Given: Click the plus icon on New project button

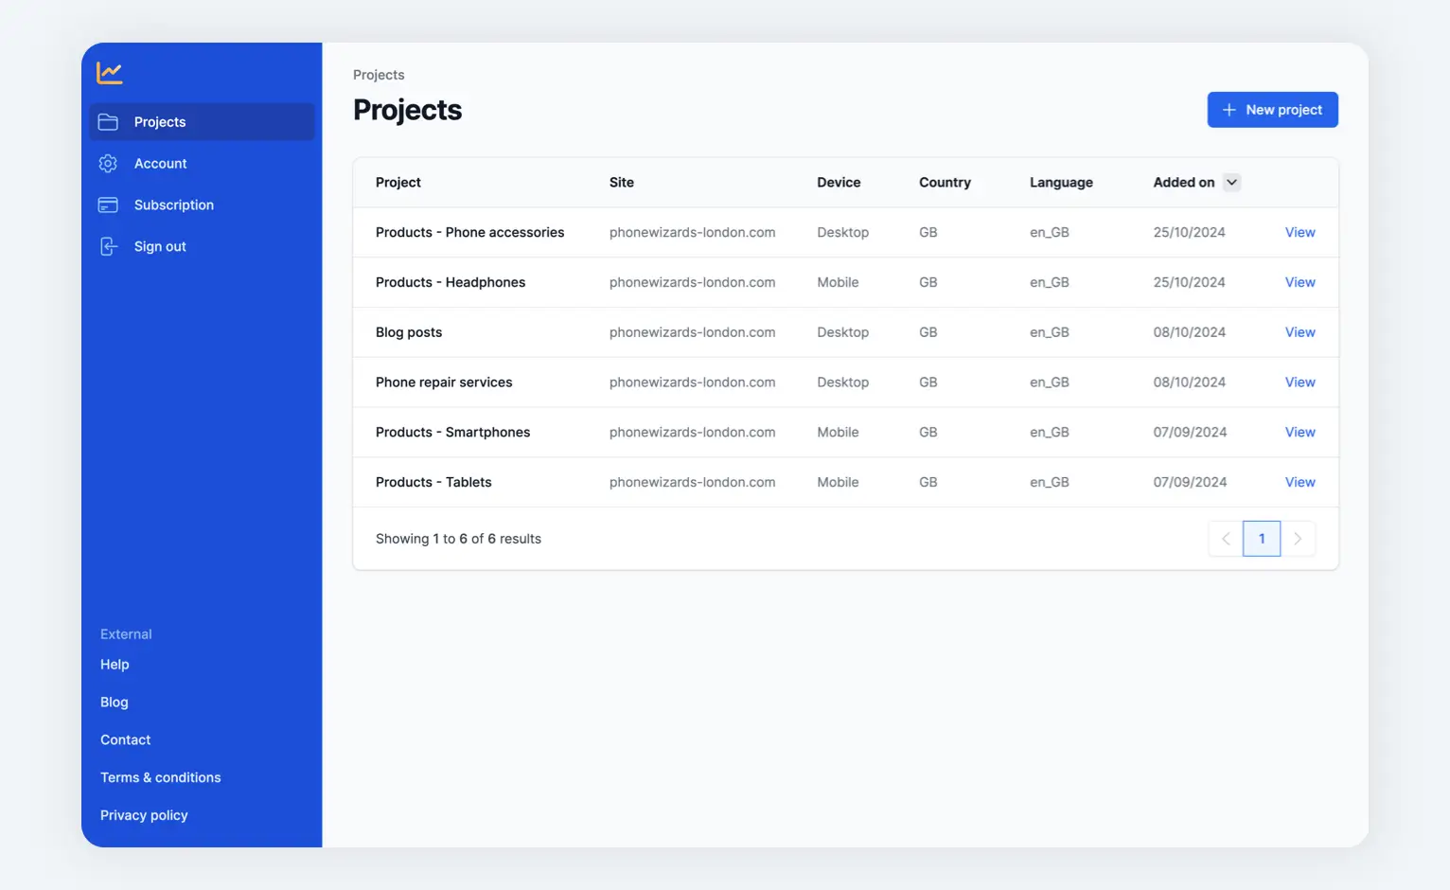Looking at the screenshot, I should 1229,109.
